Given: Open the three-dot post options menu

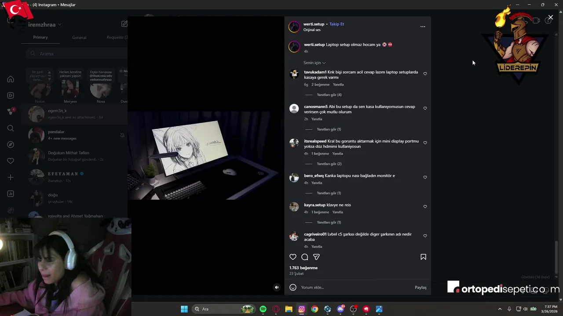Looking at the screenshot, I should coord(423,27).
